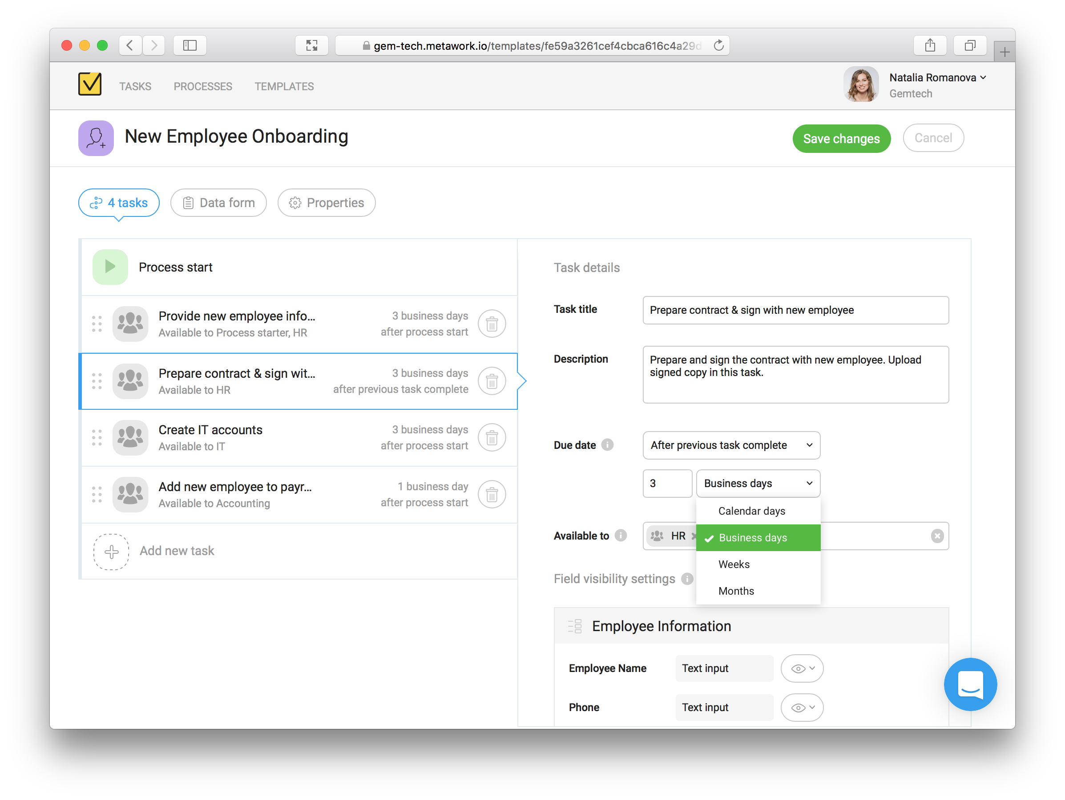
Task: Click the Task title input field
Action: [x=794, y=309]
